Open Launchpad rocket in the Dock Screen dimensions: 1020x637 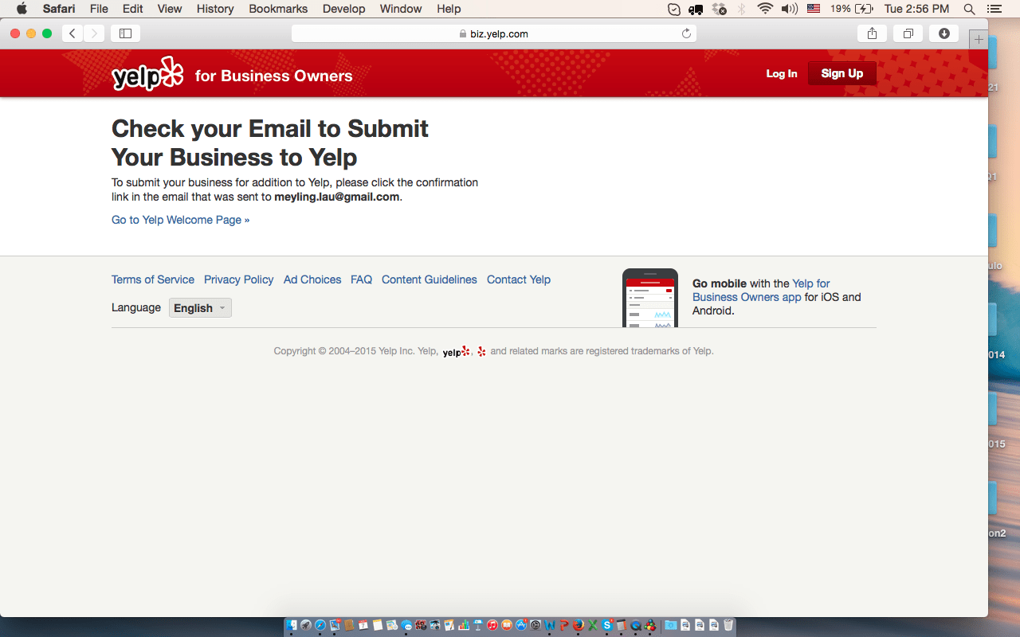[306, 625]
